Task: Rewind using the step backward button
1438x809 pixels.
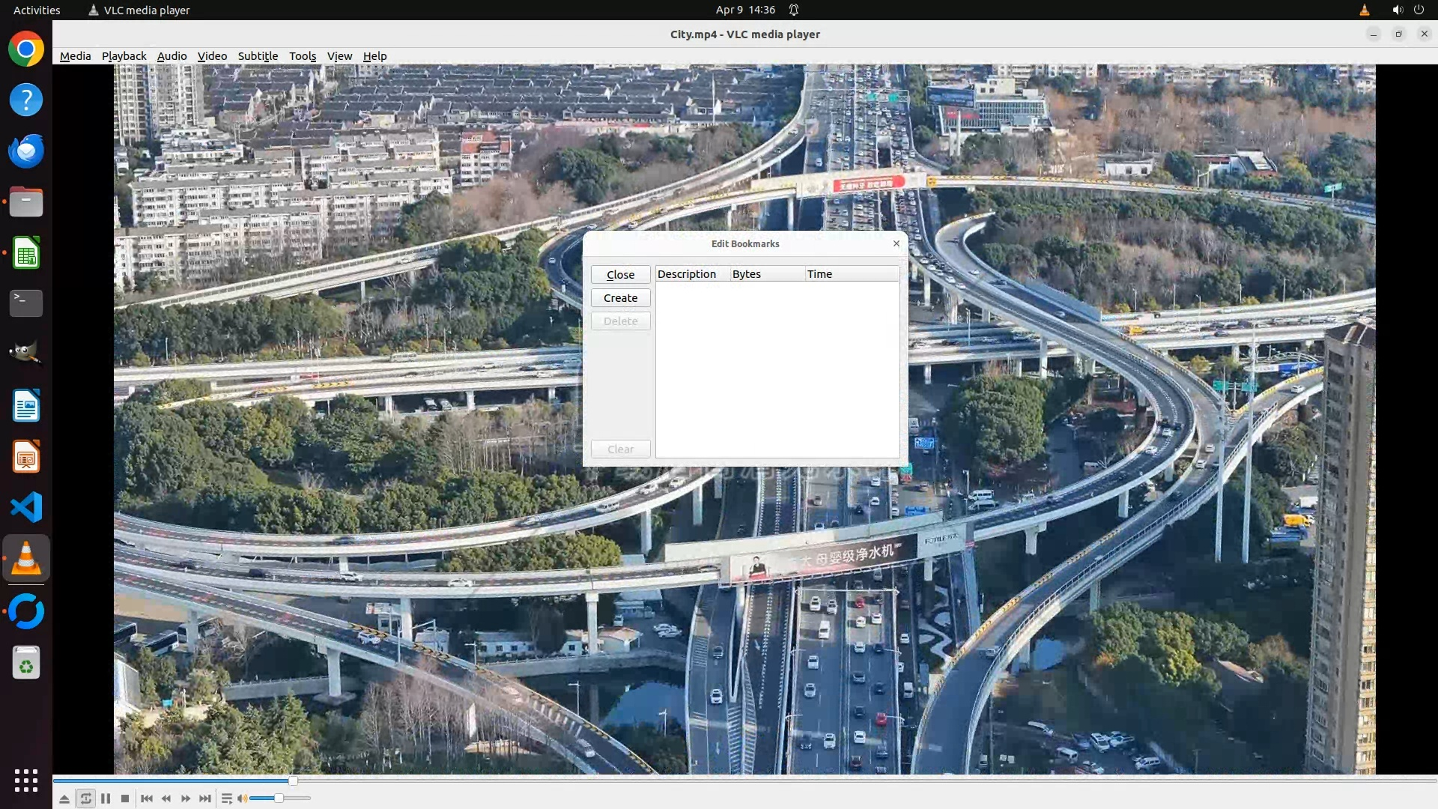Action: [x=166, y=799]
